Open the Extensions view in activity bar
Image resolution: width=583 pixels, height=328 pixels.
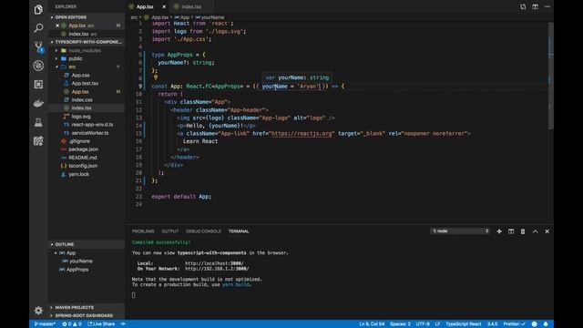pos(38,85)
